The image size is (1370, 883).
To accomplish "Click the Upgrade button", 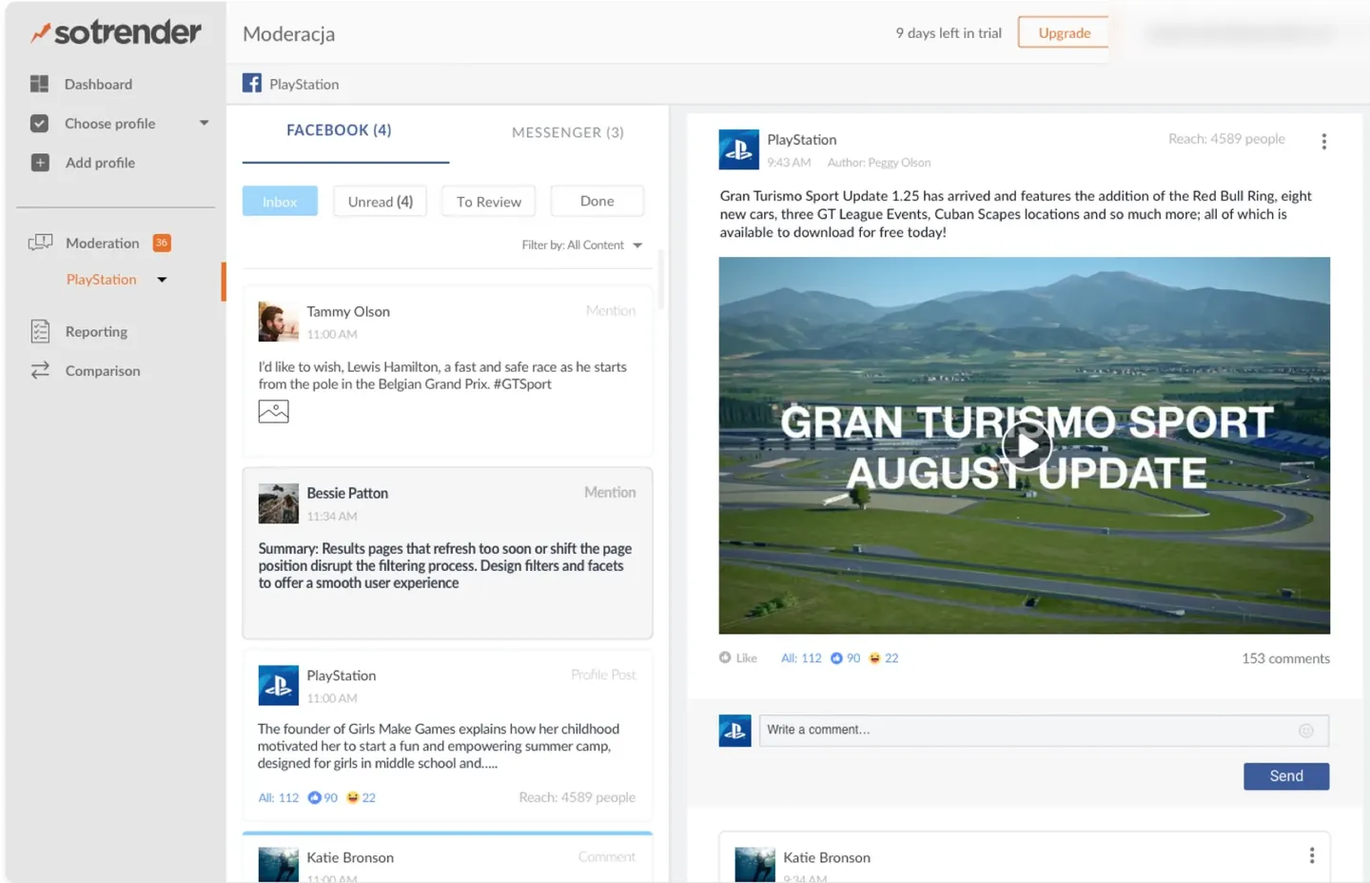I will point(1064,32).
